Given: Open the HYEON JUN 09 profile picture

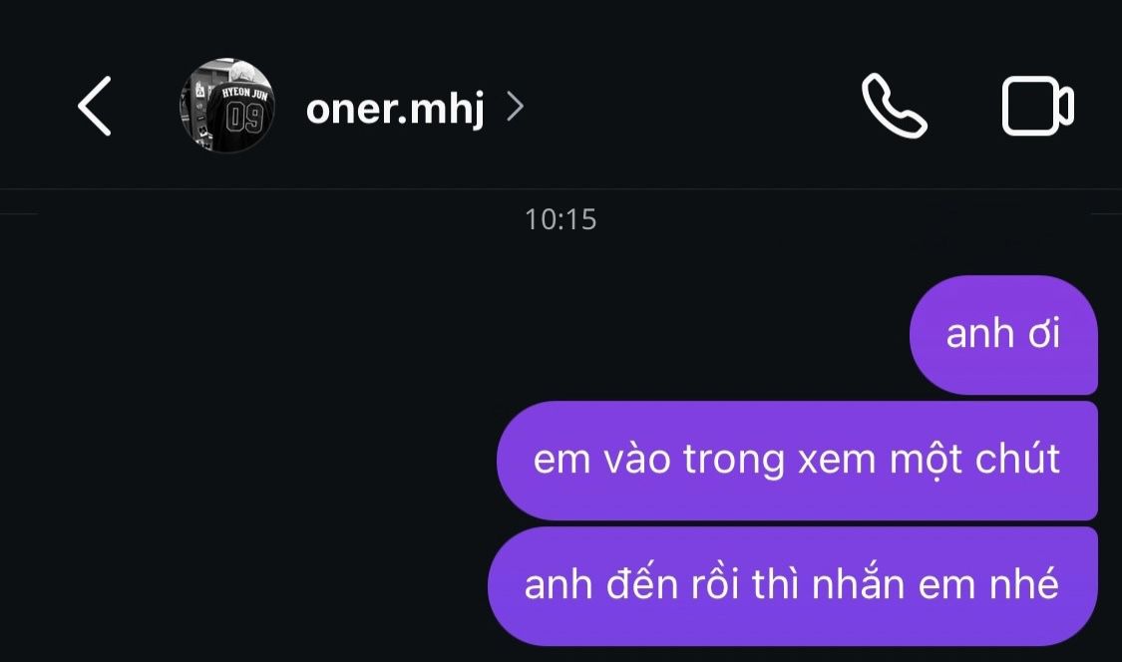Looking at the screenshot, I should pyautogui.click(x=226, y=106).
